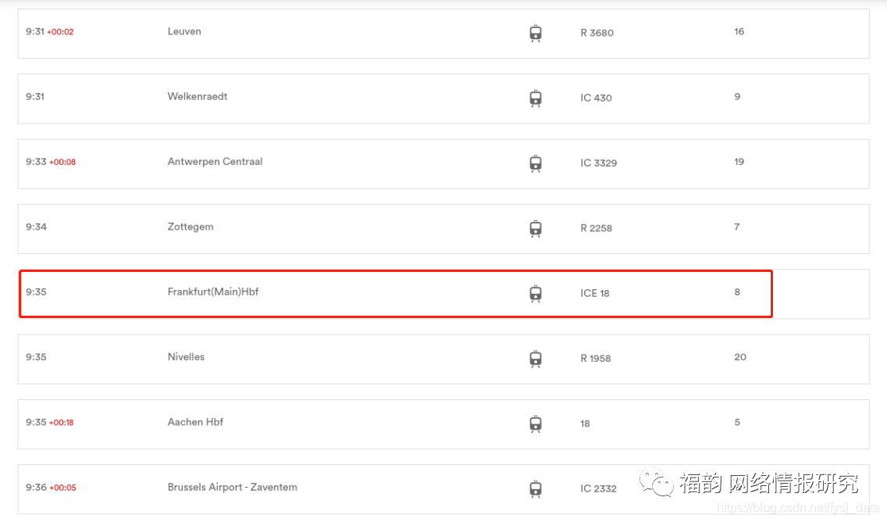Click platform 7 in Zottegem row
This screenshot has height=522, width=887.
(737, 227)
